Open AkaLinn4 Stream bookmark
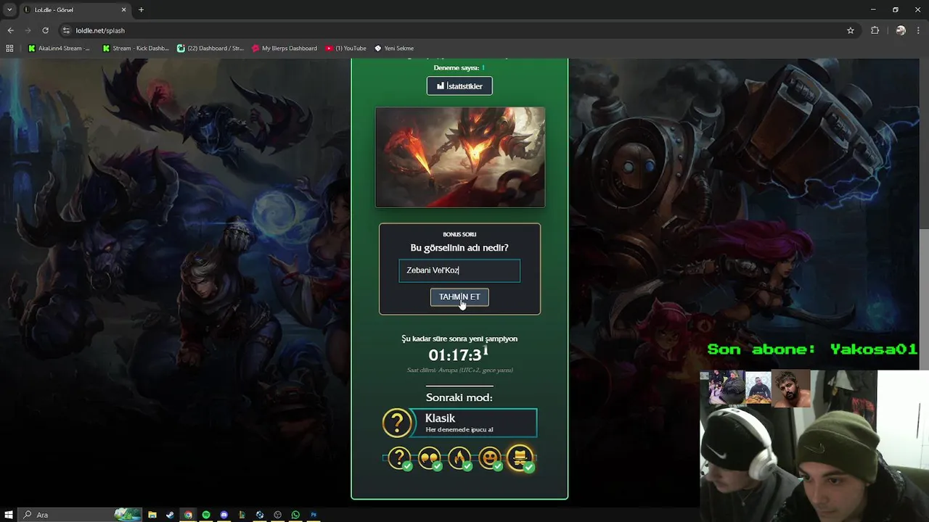The image size is (929, 522). 59,49
